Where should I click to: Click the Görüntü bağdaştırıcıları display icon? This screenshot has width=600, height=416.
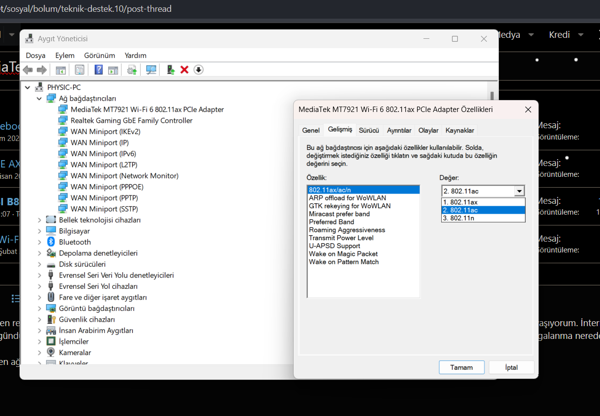coord(51,308)
